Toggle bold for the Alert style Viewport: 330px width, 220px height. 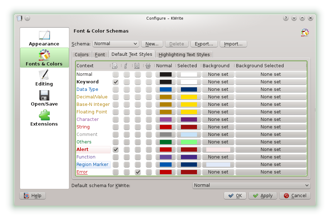click(x=115, y=150)
